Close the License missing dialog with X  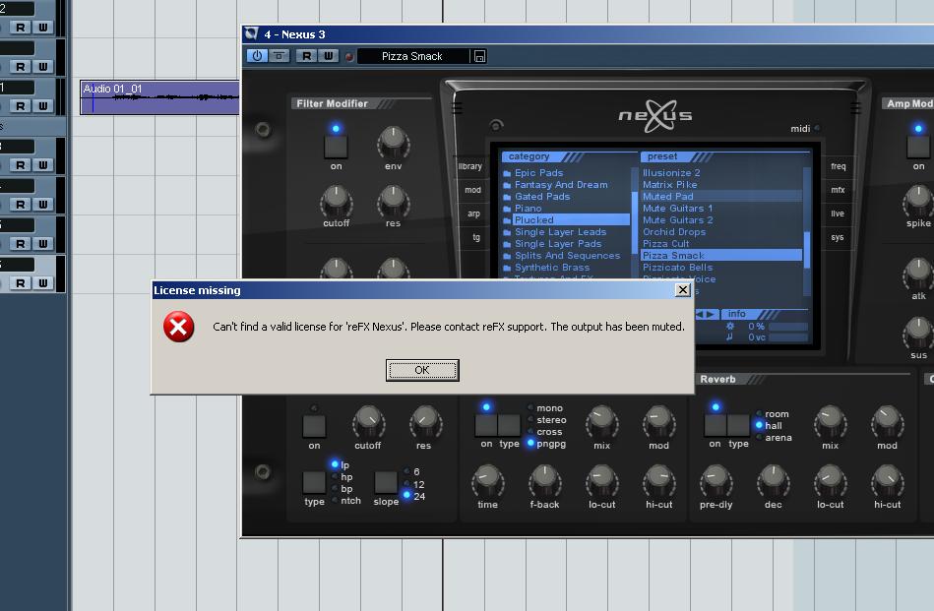click(683, 290)
